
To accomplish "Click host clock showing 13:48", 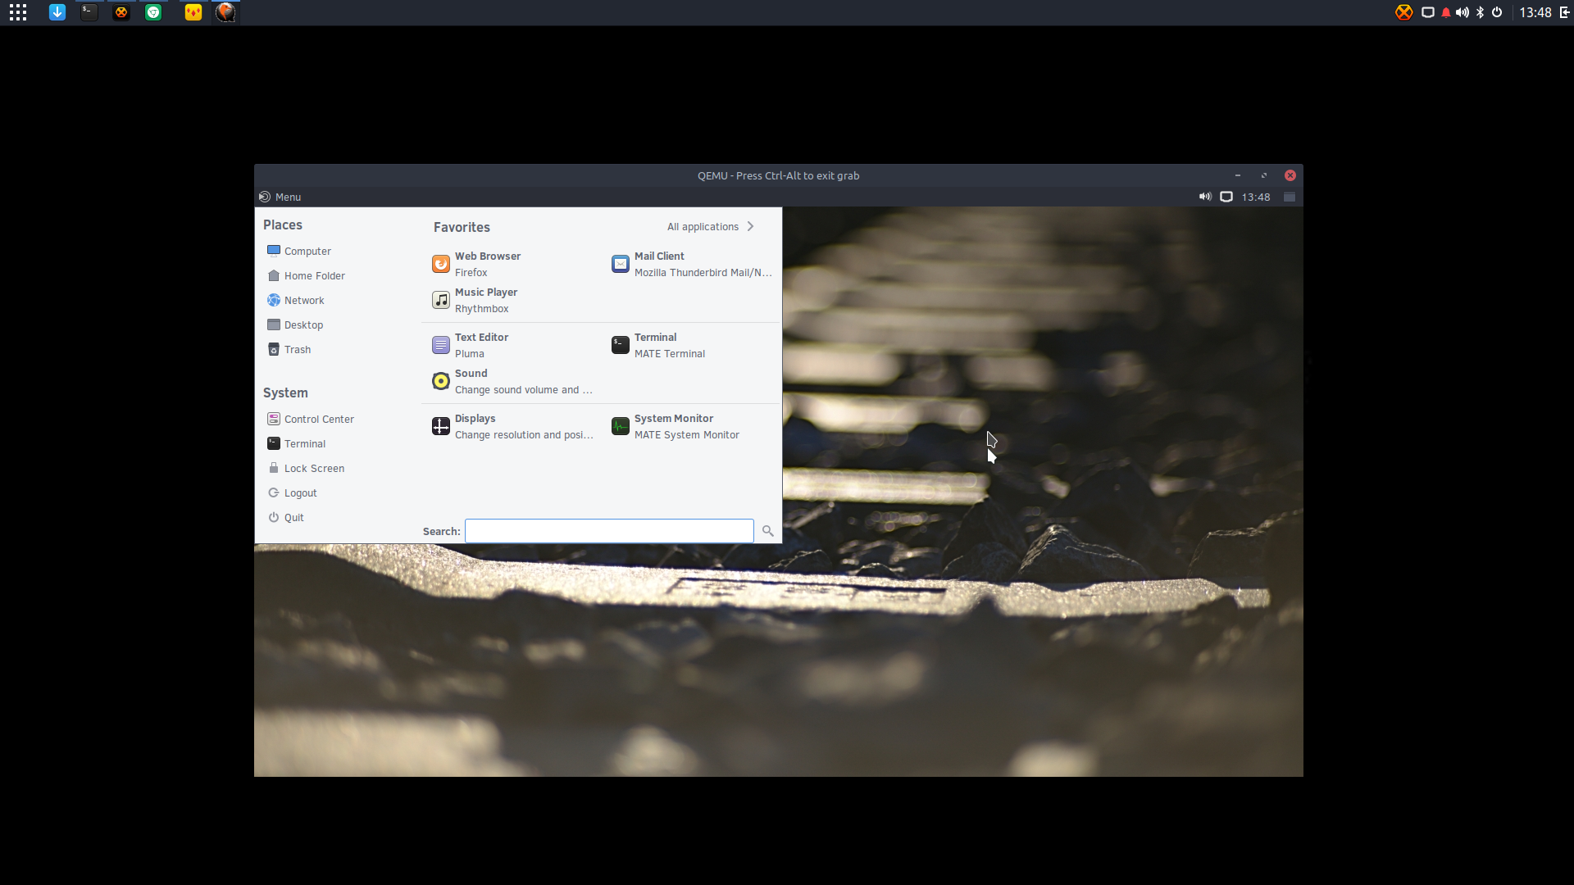I will point(1535,12).
